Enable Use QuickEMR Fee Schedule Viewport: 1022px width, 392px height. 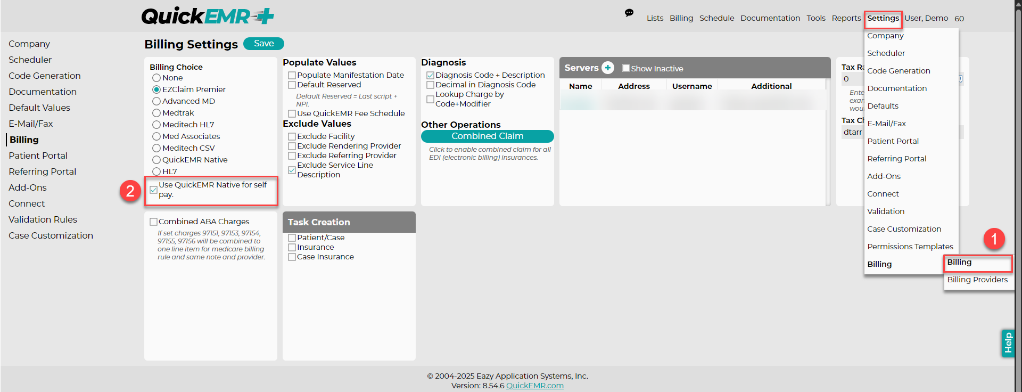(292, 114)
